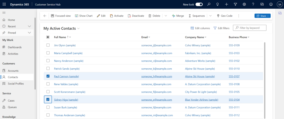Open Nancy Anderson (sample) contact link

[69, 61]
